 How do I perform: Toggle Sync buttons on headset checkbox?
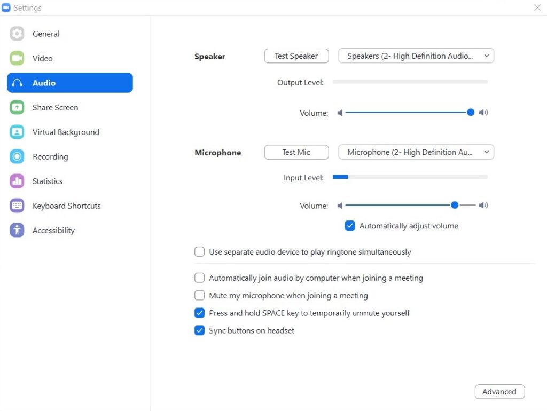pyautogui.click(x=200, y=330)
